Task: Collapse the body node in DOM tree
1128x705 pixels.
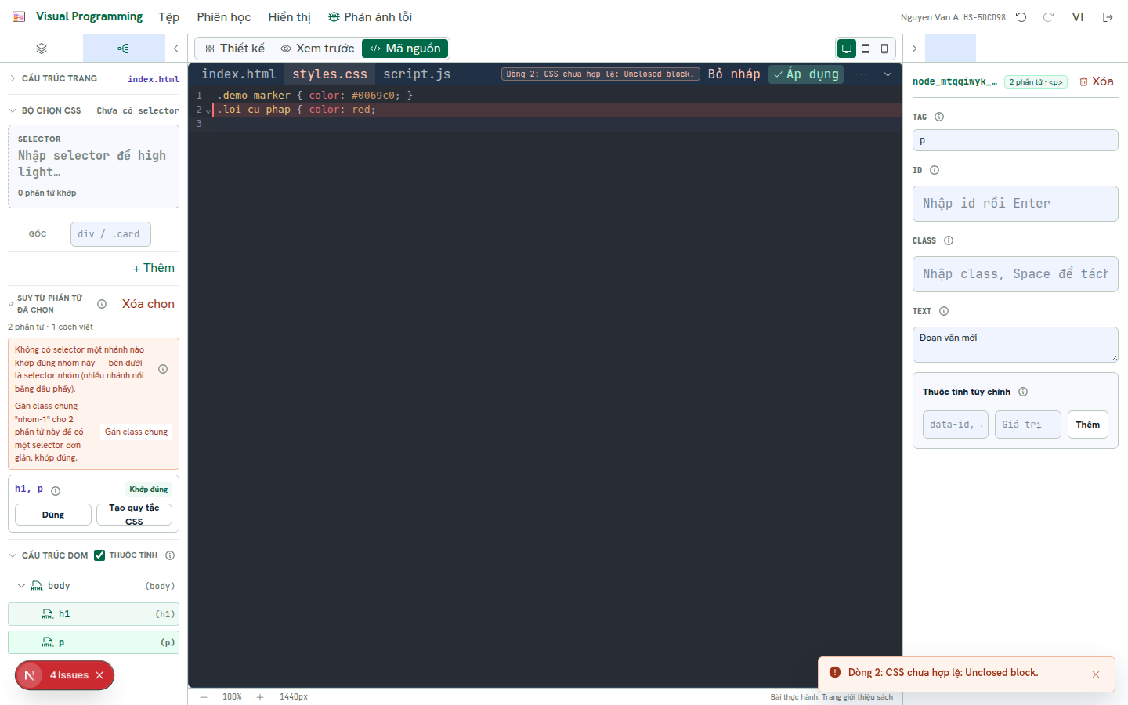Action: [21, 586]
